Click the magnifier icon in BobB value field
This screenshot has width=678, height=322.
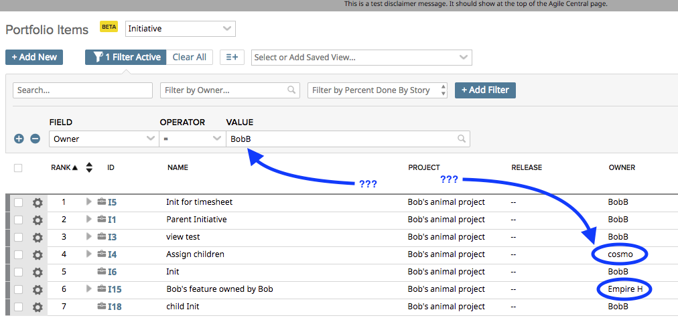(461, 139)
